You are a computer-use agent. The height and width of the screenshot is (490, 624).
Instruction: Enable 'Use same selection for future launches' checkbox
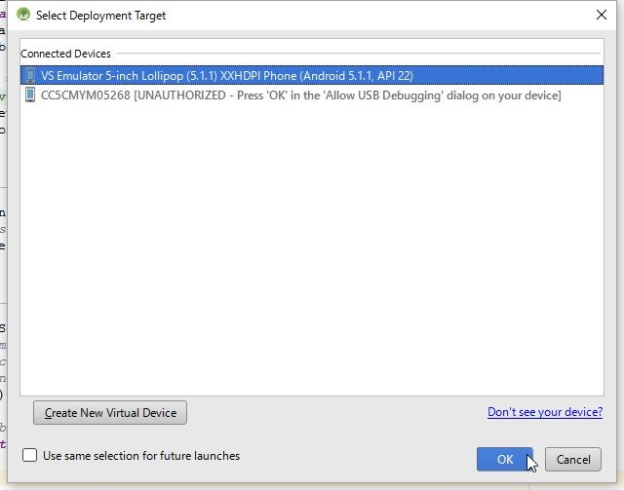[x=30, y=455]
